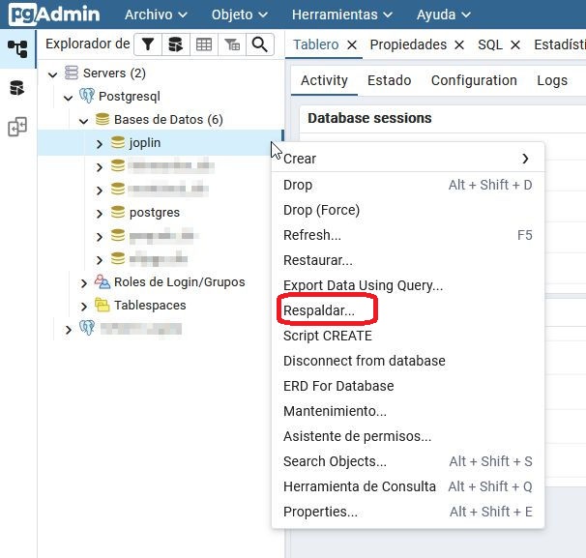Click the Query Tool icon in explorer toolbar
This screenshot has height=558, width=586.
[175, 44]
